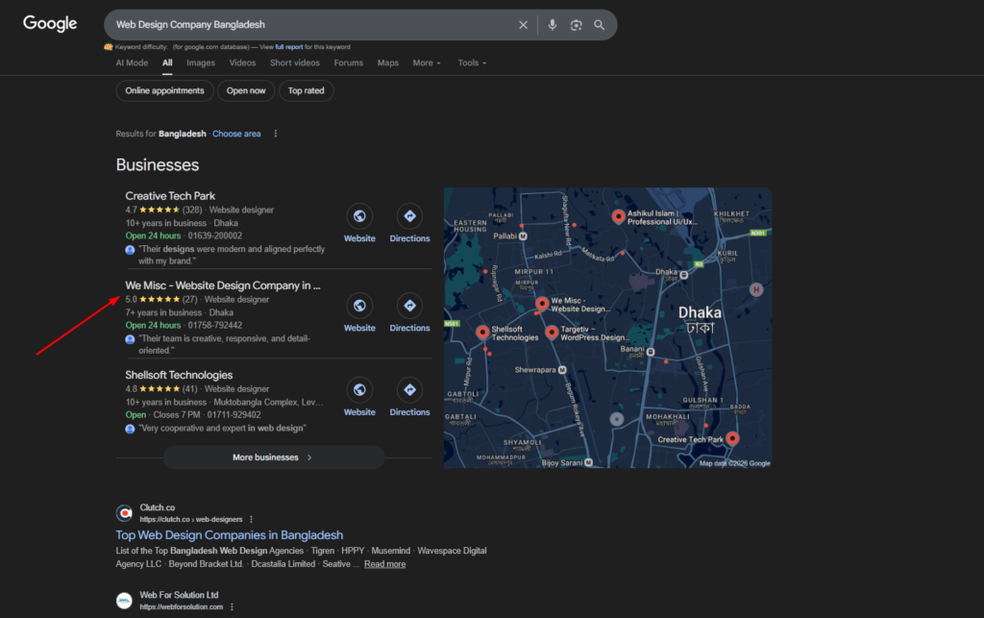Open Google Lens image search
The height and width of the screenshot is (618, 984).
pyautogui.click(x=576, y=24)
